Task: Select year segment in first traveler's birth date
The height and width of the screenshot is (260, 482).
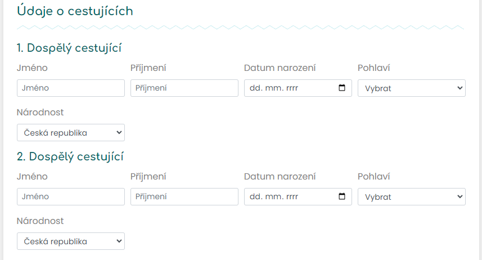Action: click(292, 88)
